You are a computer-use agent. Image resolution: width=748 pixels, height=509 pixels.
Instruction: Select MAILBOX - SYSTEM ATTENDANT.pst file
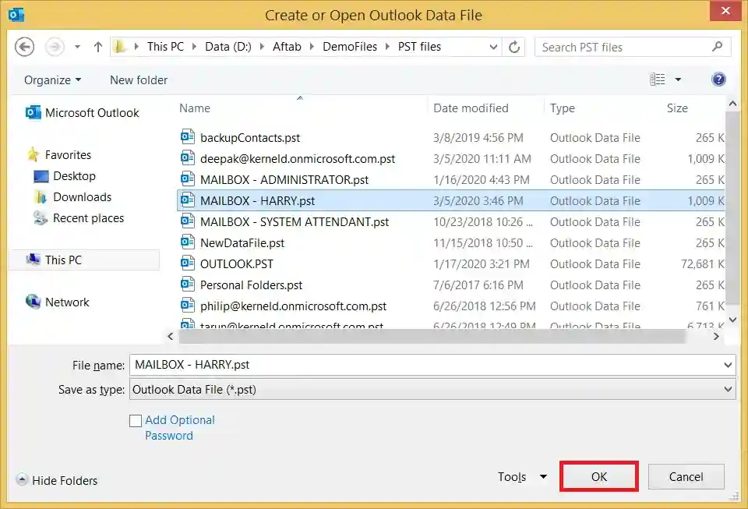coord(295,222)
